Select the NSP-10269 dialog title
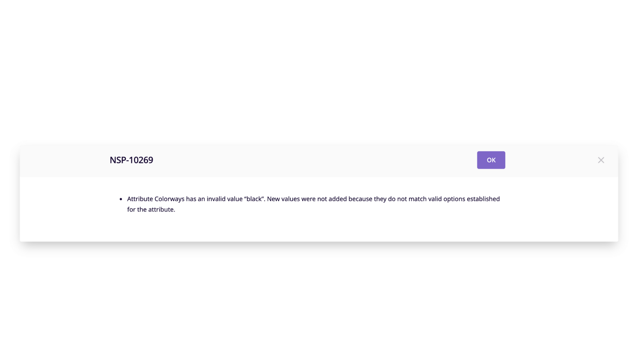 (131, 160)
